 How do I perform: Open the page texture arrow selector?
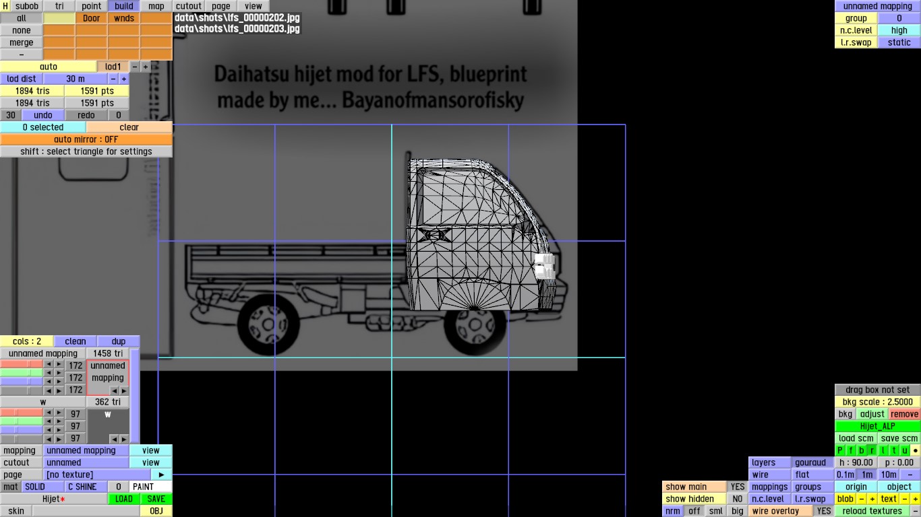pos(161,475)
